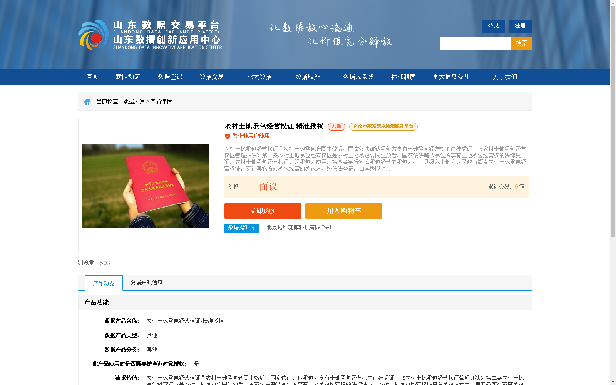Image resolution: width=616 pixels, height=385 pixels.
Task: Switch to 产品功能 tab
Action: coord(104,283)
